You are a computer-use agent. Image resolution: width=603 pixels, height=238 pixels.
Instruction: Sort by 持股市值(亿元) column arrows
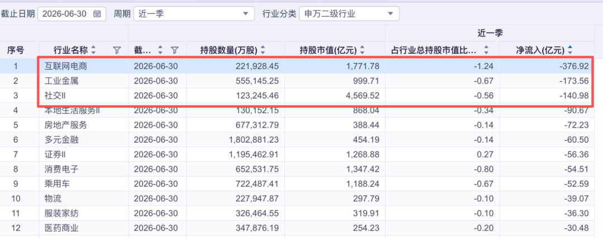click(362, 50)
